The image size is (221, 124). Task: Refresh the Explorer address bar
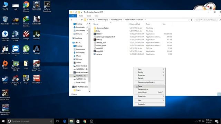point(192,20)
